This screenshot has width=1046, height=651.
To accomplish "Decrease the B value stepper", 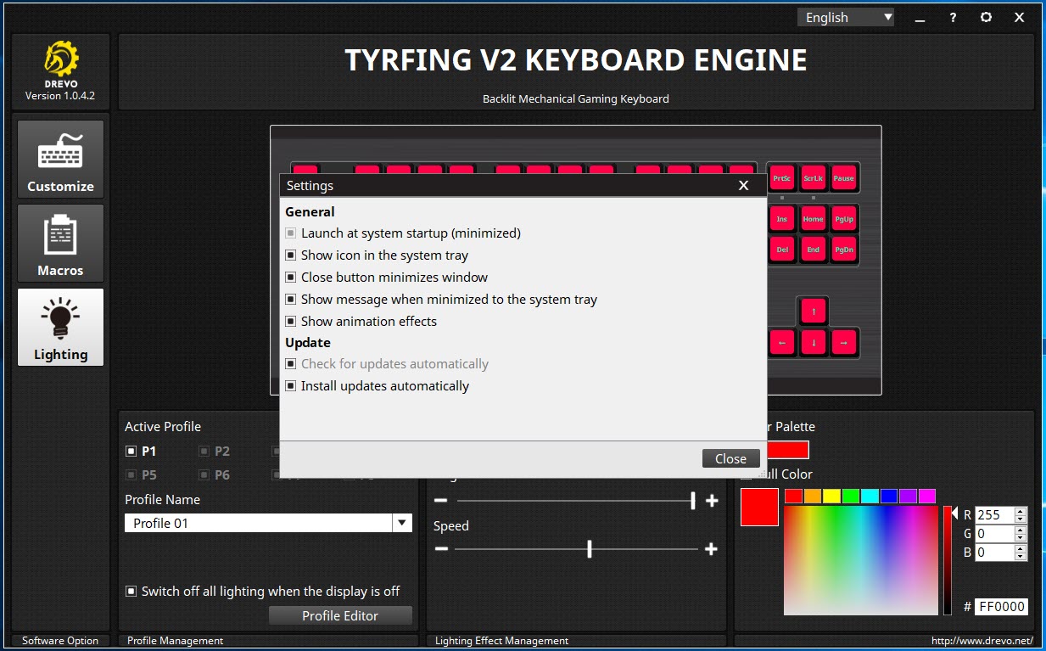I will 1021,556.
